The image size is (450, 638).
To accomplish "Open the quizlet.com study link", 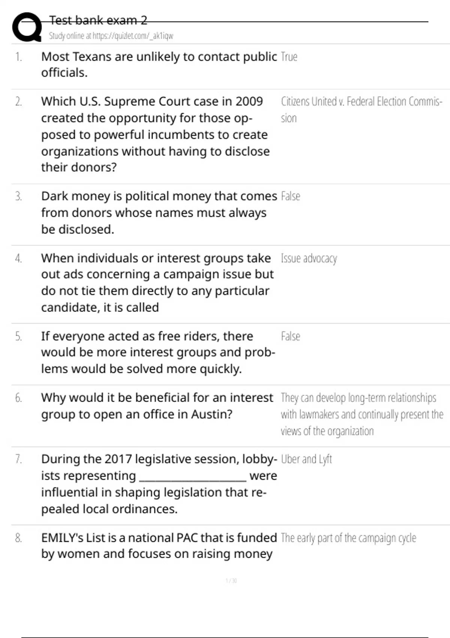I will pos(111,36).
